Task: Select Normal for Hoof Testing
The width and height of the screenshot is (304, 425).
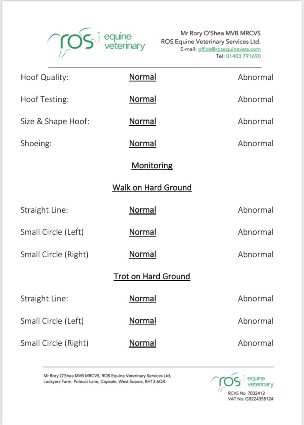Action: [x=143, y=99]
